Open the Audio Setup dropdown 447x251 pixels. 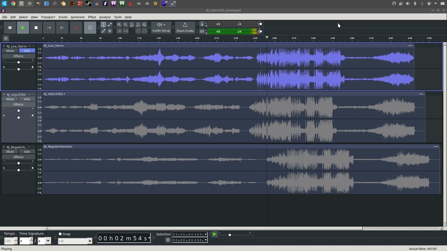(x=161, y=28)
